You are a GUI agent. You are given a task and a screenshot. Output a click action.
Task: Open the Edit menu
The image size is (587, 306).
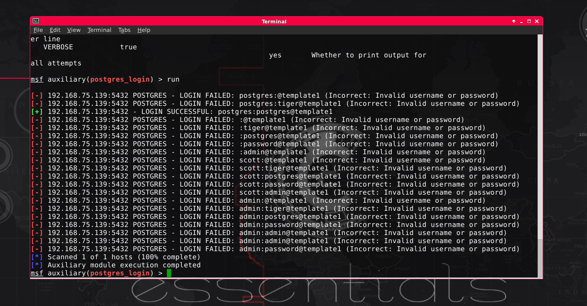point(55,30)
